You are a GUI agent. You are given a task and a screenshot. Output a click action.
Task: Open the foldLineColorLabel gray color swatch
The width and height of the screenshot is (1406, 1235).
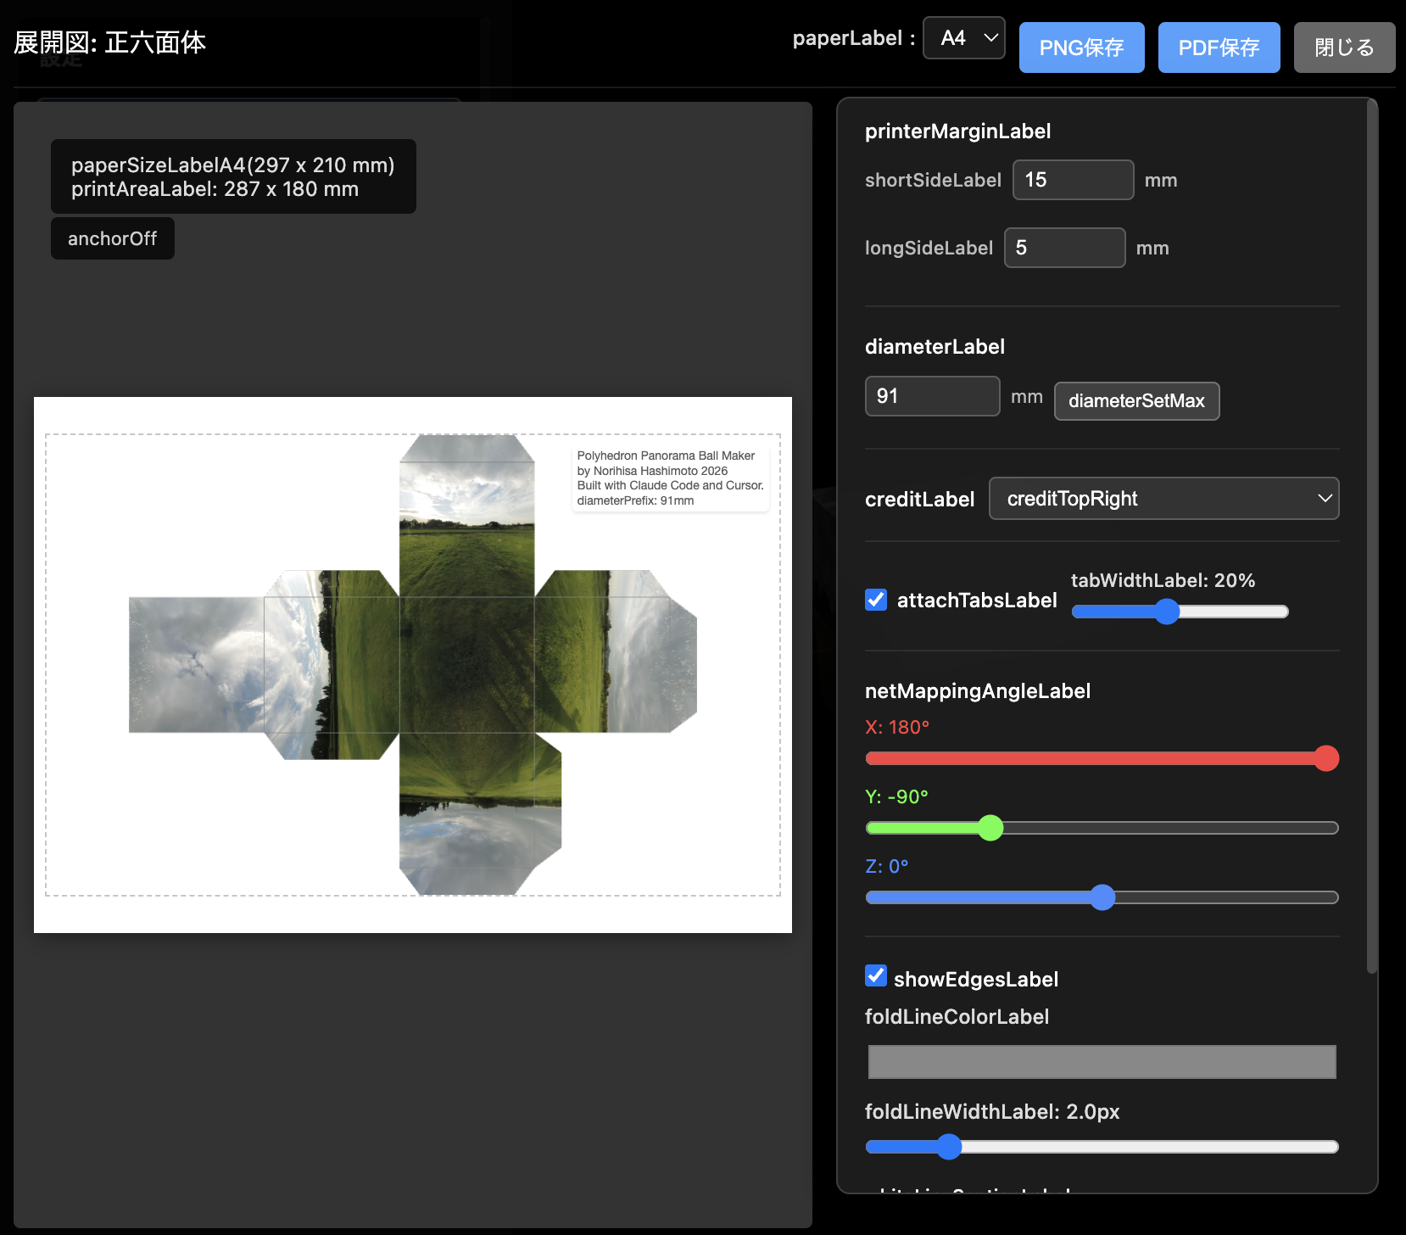point(1102,1062)
